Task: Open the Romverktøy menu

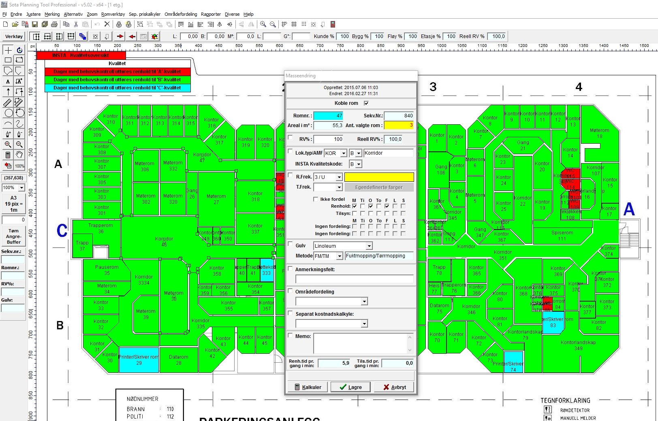Action: pyautogui.click(x=113, y=14)
